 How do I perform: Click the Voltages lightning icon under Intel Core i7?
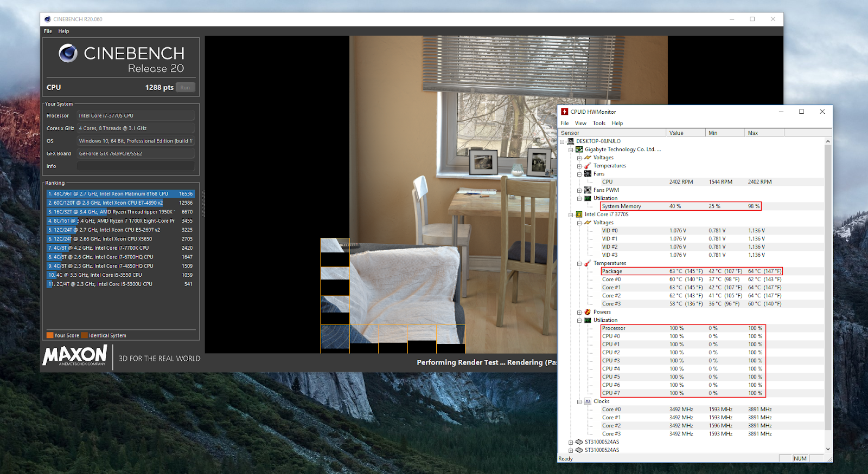click(x=588, y=223)
